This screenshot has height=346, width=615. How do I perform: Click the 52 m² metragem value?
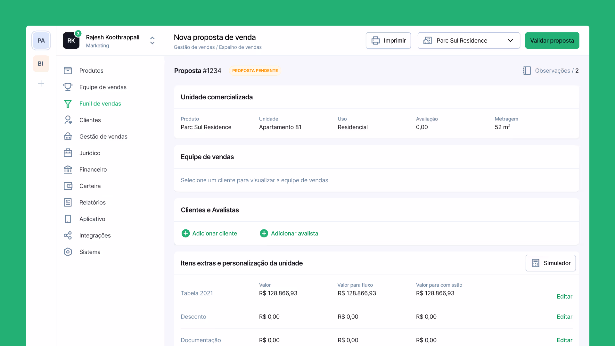pyautogui.click(x=503, y=127)
